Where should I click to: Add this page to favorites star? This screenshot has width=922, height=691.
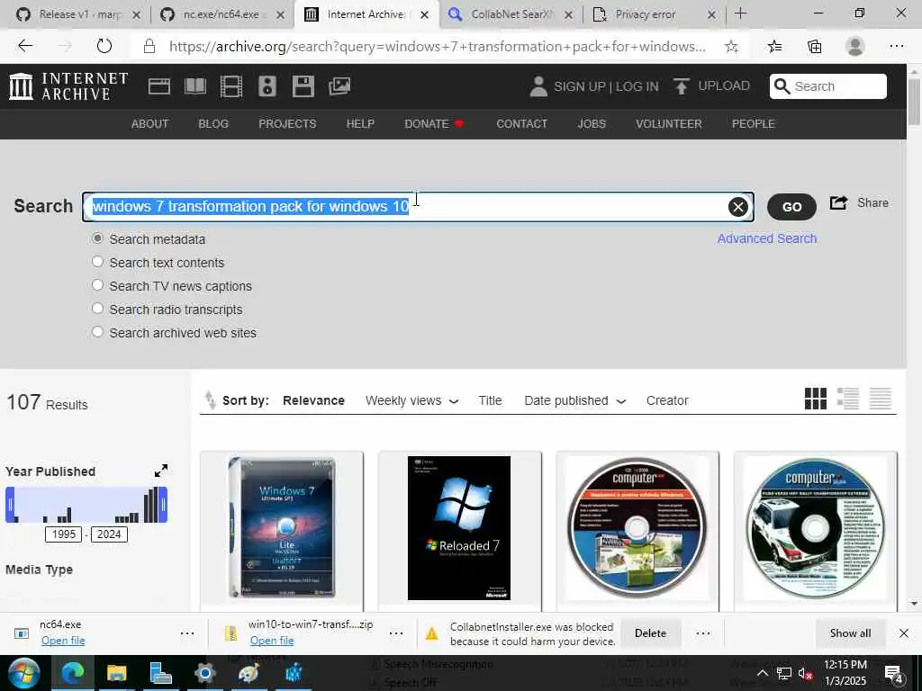click(x=731, y=47)
